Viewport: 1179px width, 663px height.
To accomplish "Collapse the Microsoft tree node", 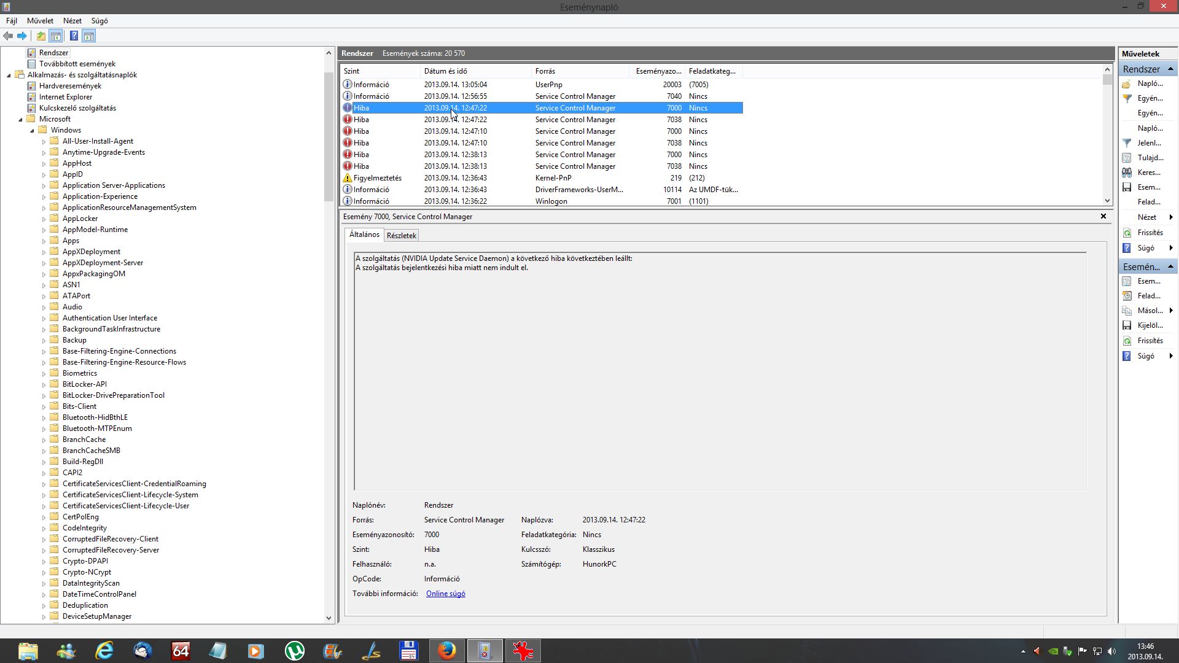I will (20, 120).
